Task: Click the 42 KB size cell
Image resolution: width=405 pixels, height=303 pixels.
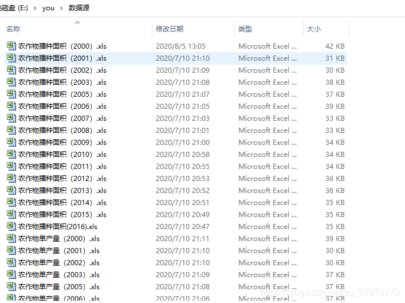Action: coord(335,46)
